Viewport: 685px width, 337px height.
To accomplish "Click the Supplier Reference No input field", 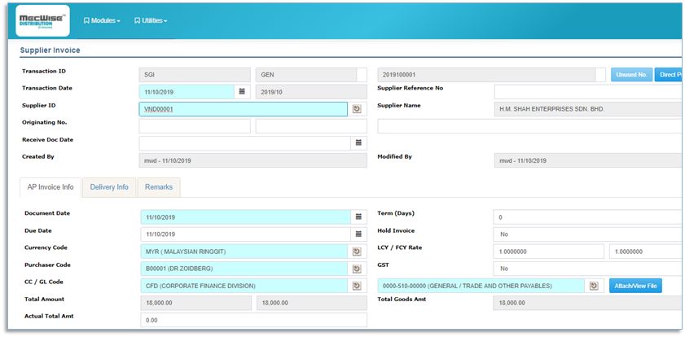I will [586, 92].
